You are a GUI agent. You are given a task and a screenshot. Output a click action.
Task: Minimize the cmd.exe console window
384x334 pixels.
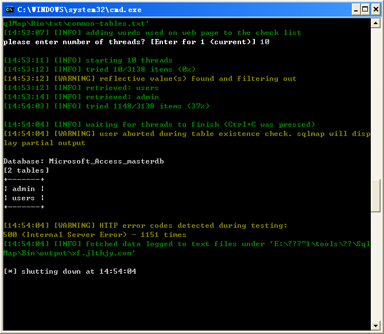[x=356, y=10]
